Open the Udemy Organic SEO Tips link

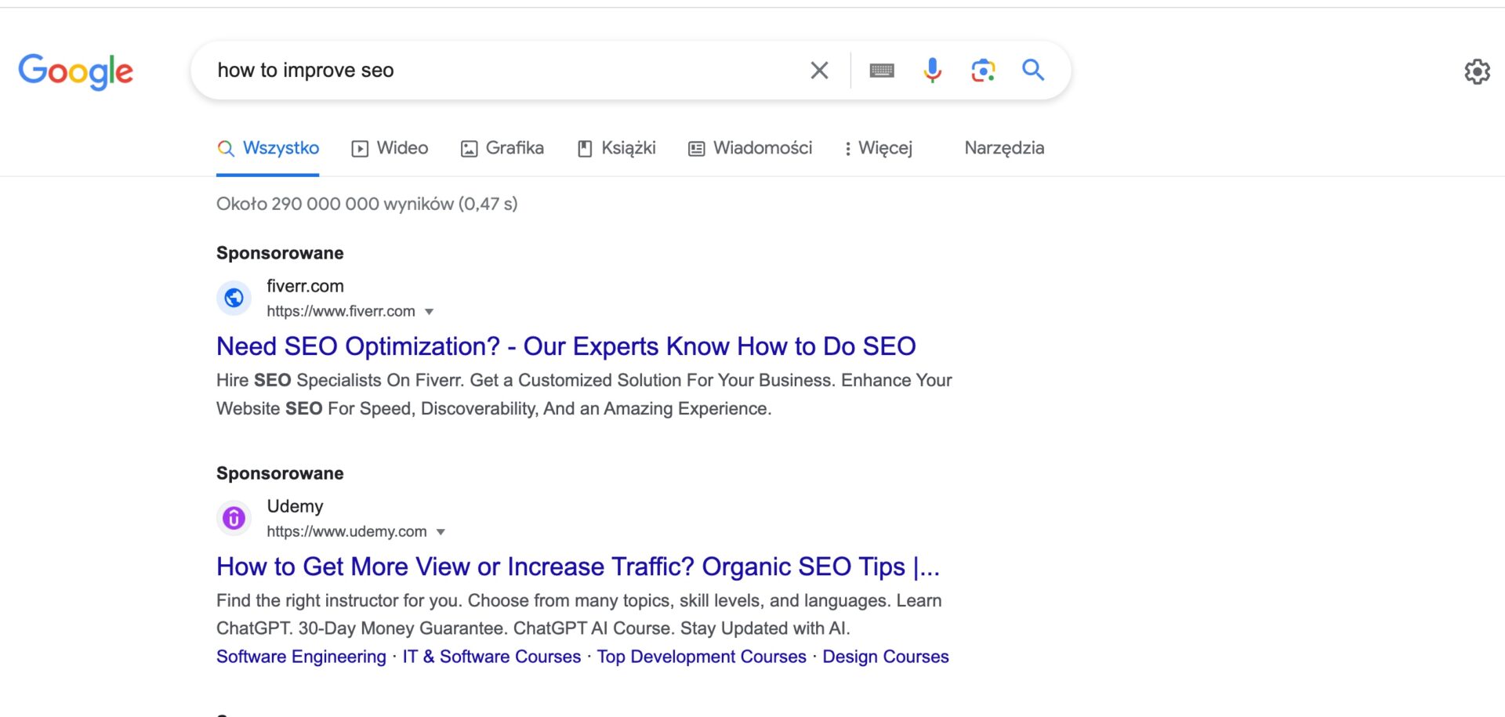(x=578, y=566)
